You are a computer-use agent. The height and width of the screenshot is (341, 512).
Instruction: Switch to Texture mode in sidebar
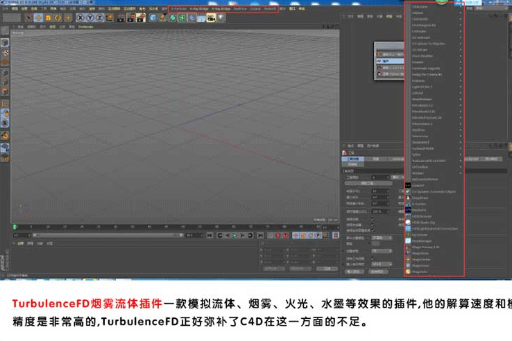tap(5, 52)
